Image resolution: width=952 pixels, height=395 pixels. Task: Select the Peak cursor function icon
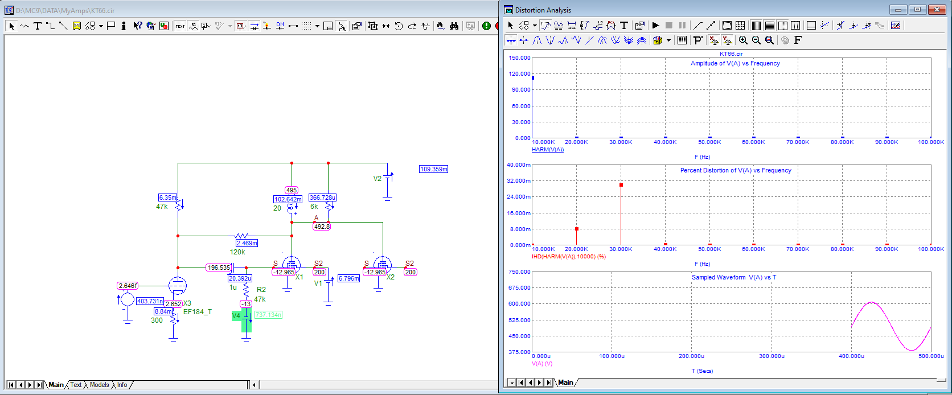(537, 40)
